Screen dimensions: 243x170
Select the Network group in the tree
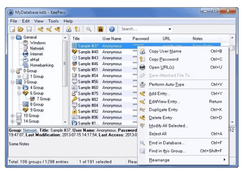pyautogui.click(x=37, y=48)
